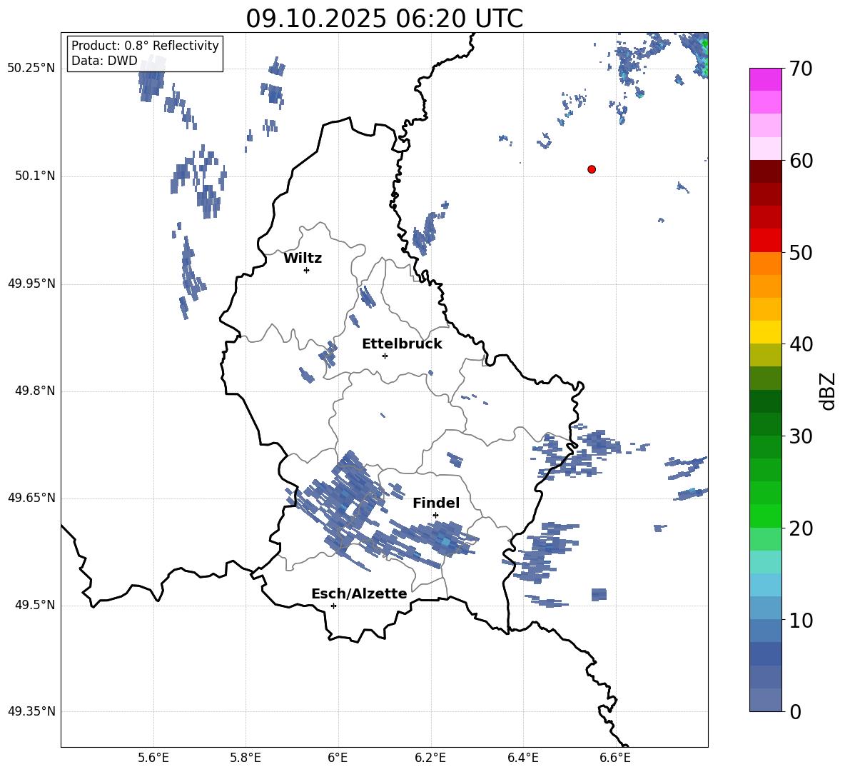
Task: Click the small square echo near 49.5°N, 6.55°E
Action: tap(599, 595)
